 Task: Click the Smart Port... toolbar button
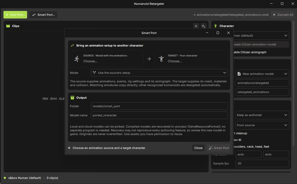[x=43, y=15]
